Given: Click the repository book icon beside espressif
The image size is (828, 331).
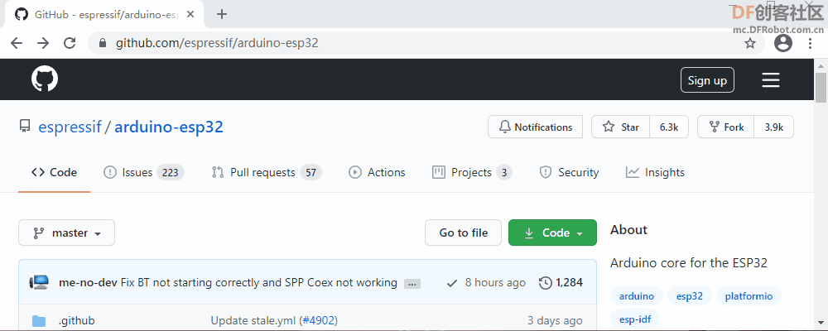Looking at the screenshot, I should [x=24, y=127].
